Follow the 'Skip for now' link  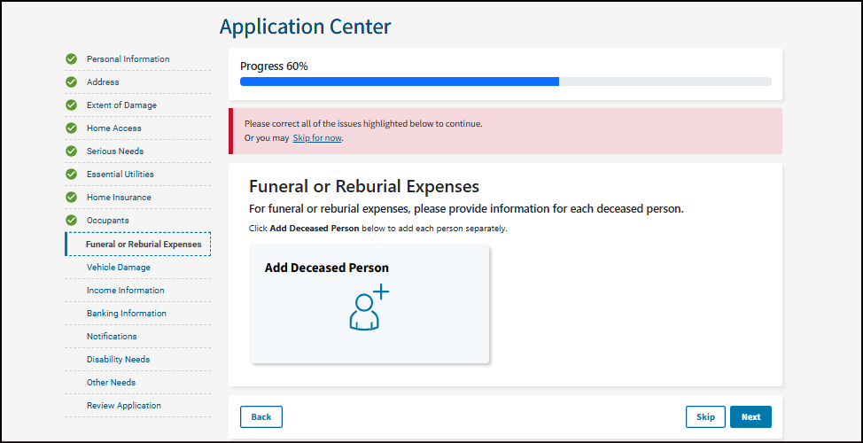[317, 138]
